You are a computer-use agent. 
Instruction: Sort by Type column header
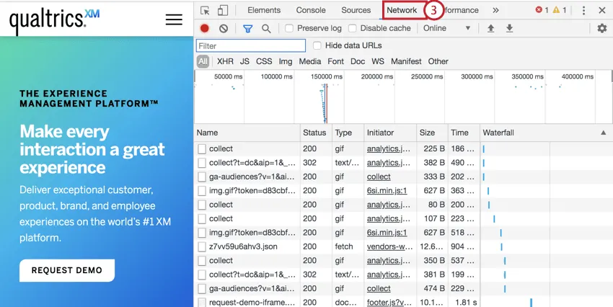coord(348,133)
